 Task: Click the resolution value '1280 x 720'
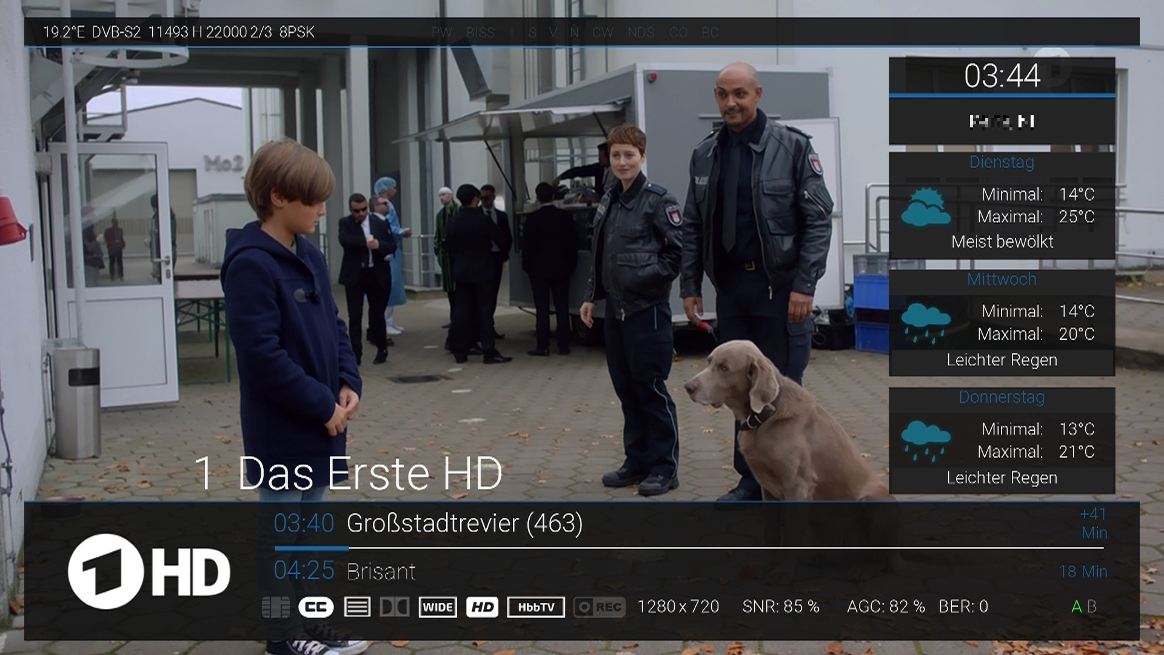click(x=678, y=606)
